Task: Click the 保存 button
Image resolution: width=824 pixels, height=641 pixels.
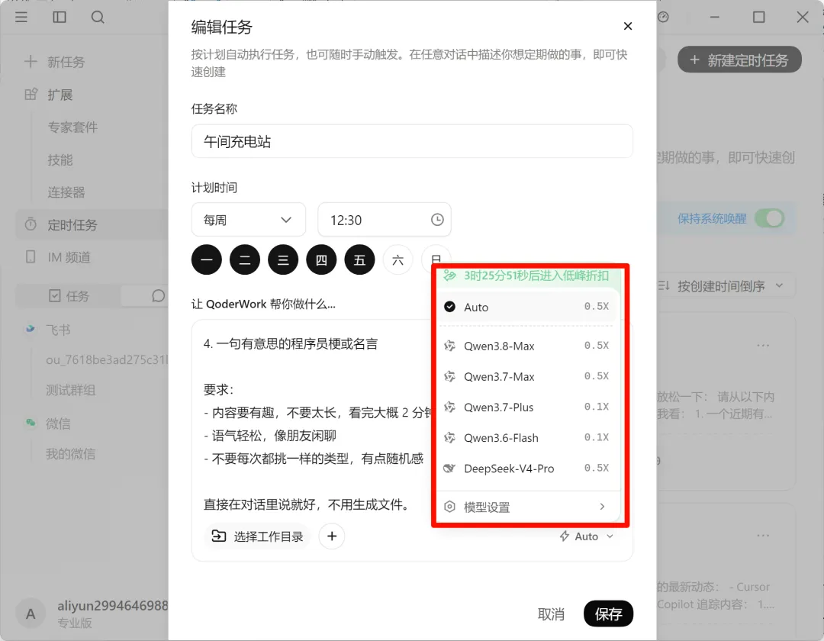Action: pyautogui.click(x=608, y=614)
